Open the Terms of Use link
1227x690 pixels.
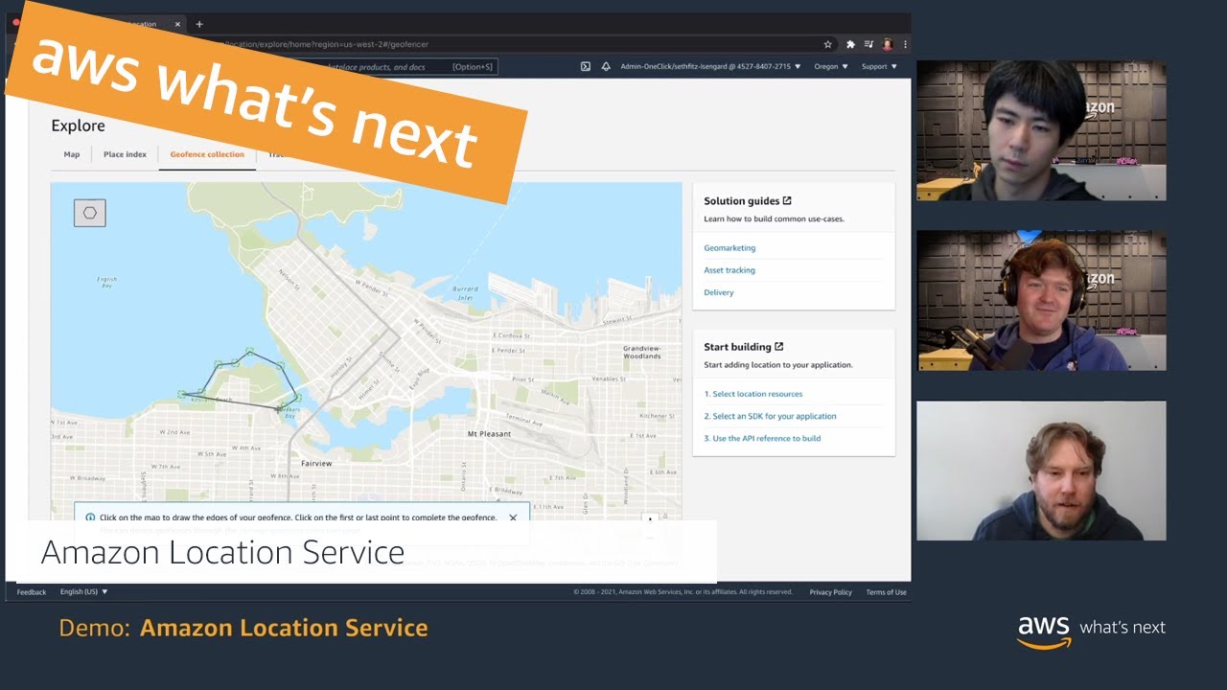pos(886,592)
